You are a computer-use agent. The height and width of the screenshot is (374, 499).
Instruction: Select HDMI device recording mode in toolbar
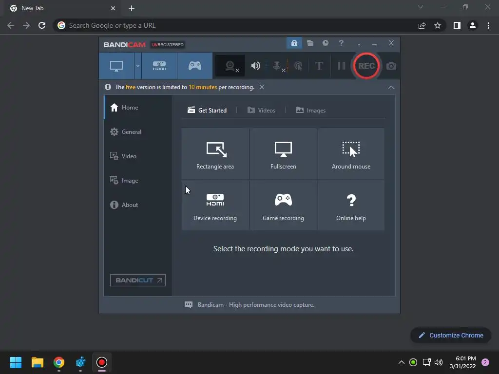coord(159,66)
